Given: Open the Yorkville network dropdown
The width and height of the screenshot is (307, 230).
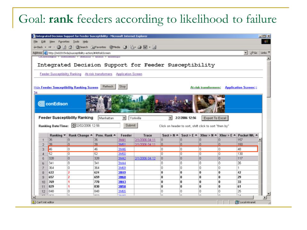Looking at the screenshot, I should [150, 118].
